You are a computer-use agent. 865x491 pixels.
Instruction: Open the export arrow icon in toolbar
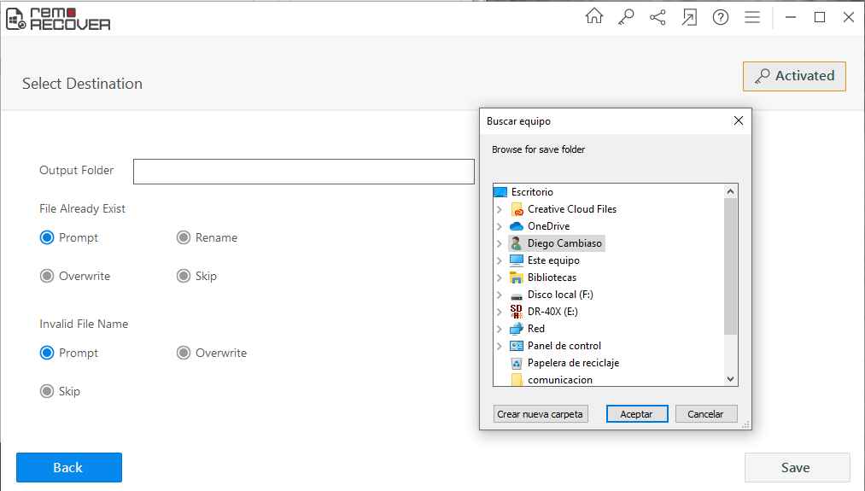coord(689,17)
